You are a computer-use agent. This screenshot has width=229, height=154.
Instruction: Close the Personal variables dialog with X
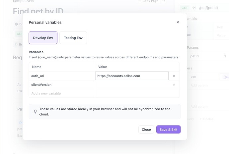[x=178, y=23]
